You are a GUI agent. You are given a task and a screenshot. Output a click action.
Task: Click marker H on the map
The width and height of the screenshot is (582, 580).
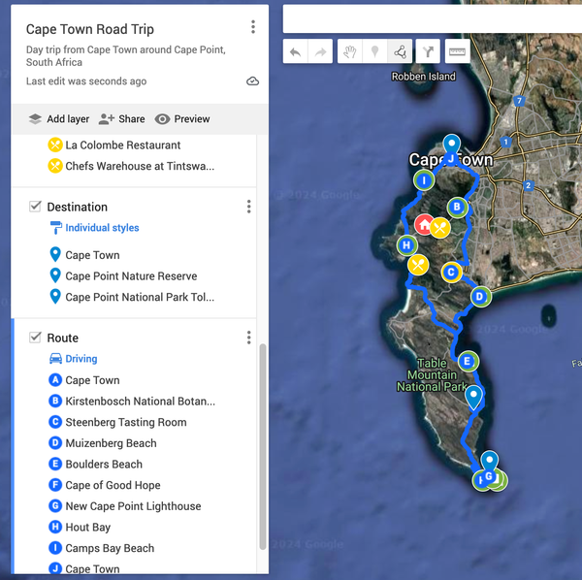coord(406,245)
